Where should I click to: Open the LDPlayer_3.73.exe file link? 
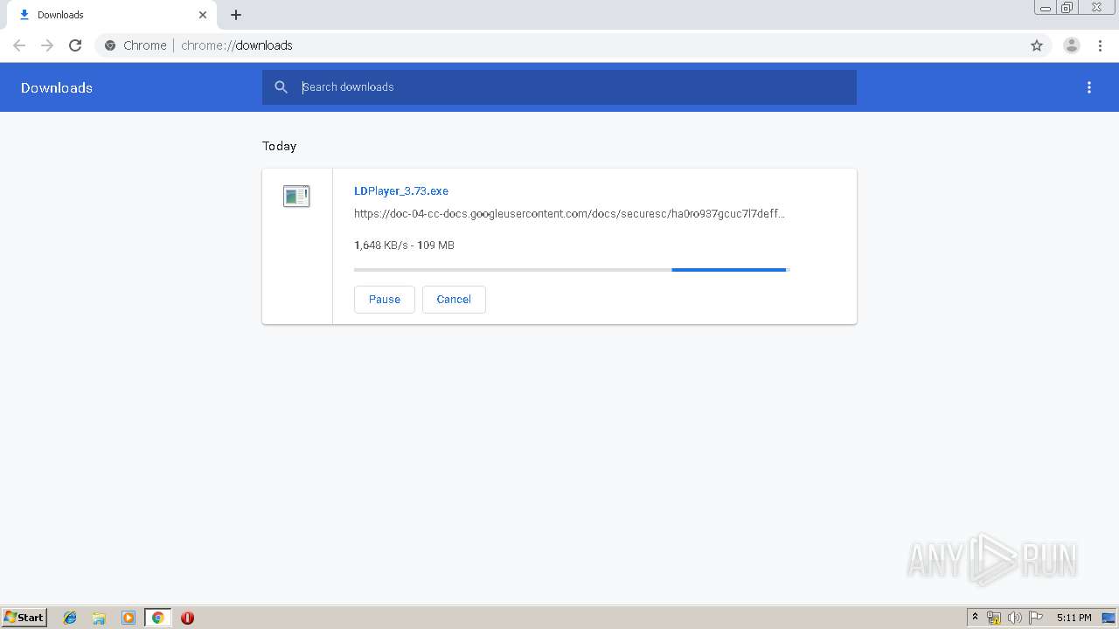401,190
